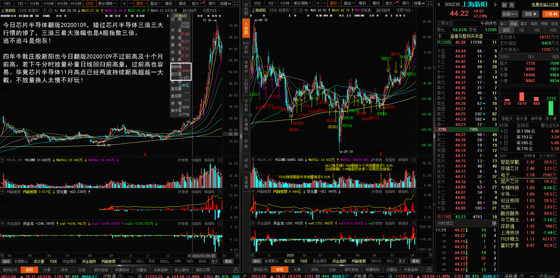Open MA settings gear in right chart
560x278 pixels.
click(x=301, y=10)
